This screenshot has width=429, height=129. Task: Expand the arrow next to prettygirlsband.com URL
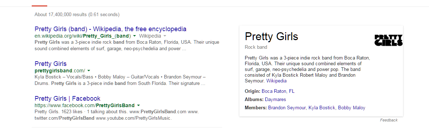(x=89, y=71)
